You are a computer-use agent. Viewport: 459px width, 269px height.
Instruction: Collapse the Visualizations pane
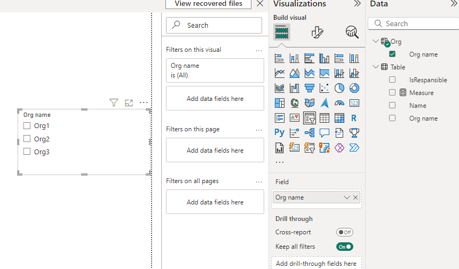pyautogui.click(x=357, y=4)
